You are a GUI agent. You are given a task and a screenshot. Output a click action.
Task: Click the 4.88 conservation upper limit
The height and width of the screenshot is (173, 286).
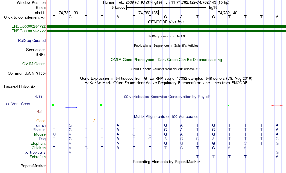[39, 97]
